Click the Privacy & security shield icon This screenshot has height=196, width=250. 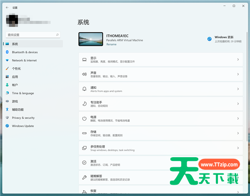pos(7,118)
